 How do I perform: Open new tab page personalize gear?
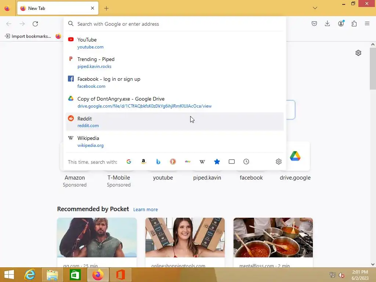(358, 53)
